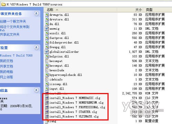The image size is (172, 124).
Task: Click the create a new folder link
Action: point(13,21)
